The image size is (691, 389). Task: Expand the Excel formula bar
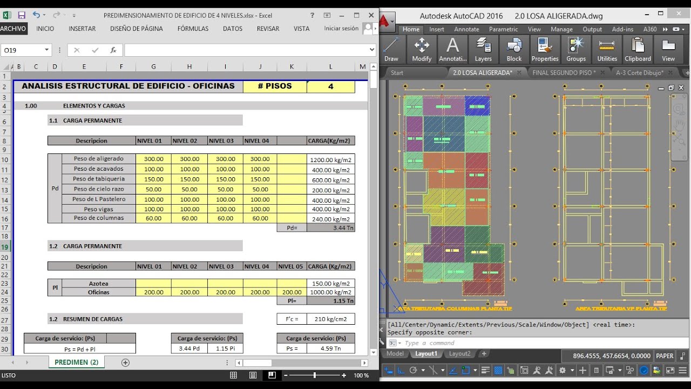point(371,50)
